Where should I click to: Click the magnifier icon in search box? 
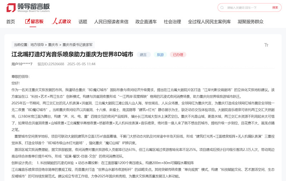coord(223,8)
